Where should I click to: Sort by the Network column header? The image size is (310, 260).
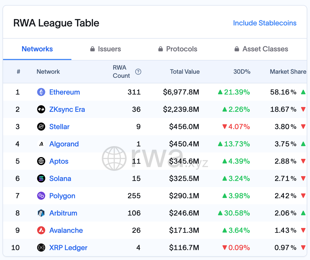(x=48, y=72)
